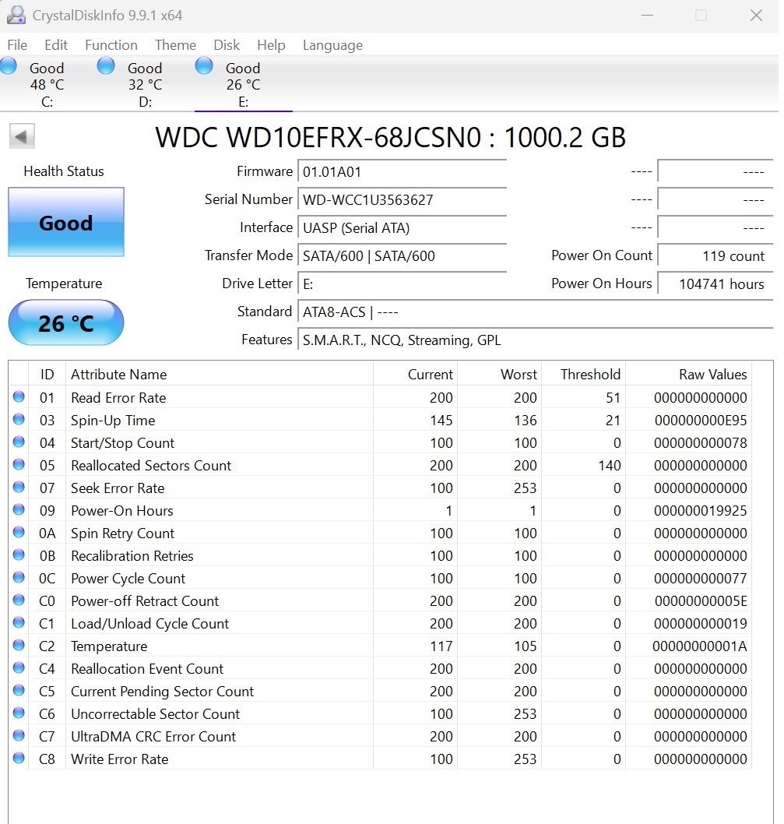Viewport: 784px width, 824px height.
Task: Click the Power On Count 119 count field
Action: pyautogui.click(x=715, y=256)
